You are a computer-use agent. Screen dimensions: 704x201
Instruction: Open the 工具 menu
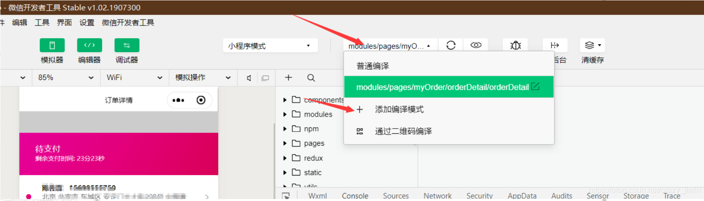42,23
